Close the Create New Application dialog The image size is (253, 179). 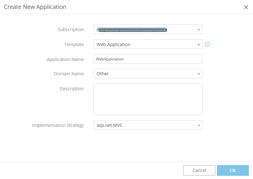[246, 7]
